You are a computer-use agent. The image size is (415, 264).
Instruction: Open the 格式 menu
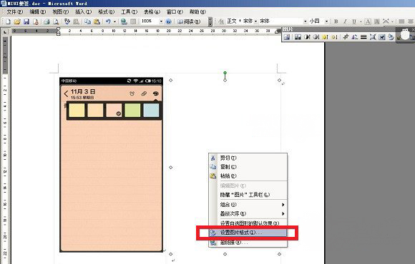tap(106, 12)
